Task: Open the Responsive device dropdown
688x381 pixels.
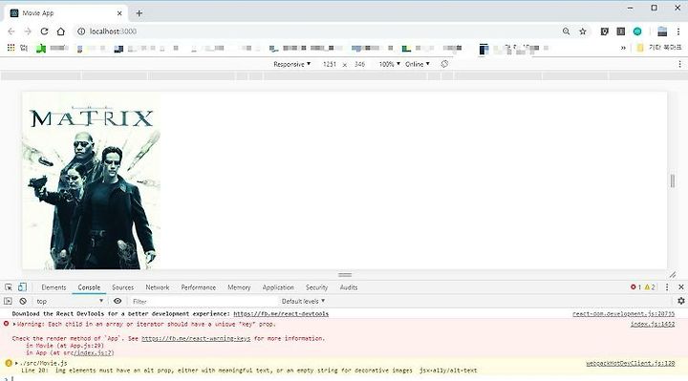Action: (x=291, y=64)
